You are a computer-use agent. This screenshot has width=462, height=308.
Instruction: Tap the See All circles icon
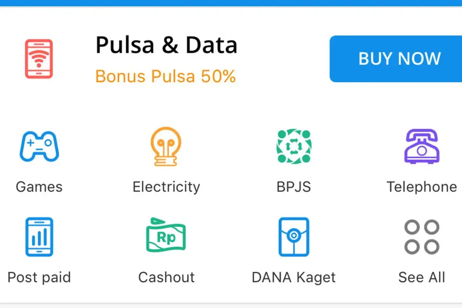[x=422, y=237]
